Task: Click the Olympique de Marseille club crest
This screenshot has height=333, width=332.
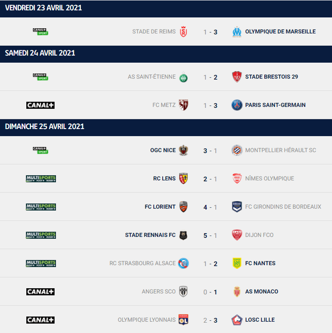Action: click(237, 32)
